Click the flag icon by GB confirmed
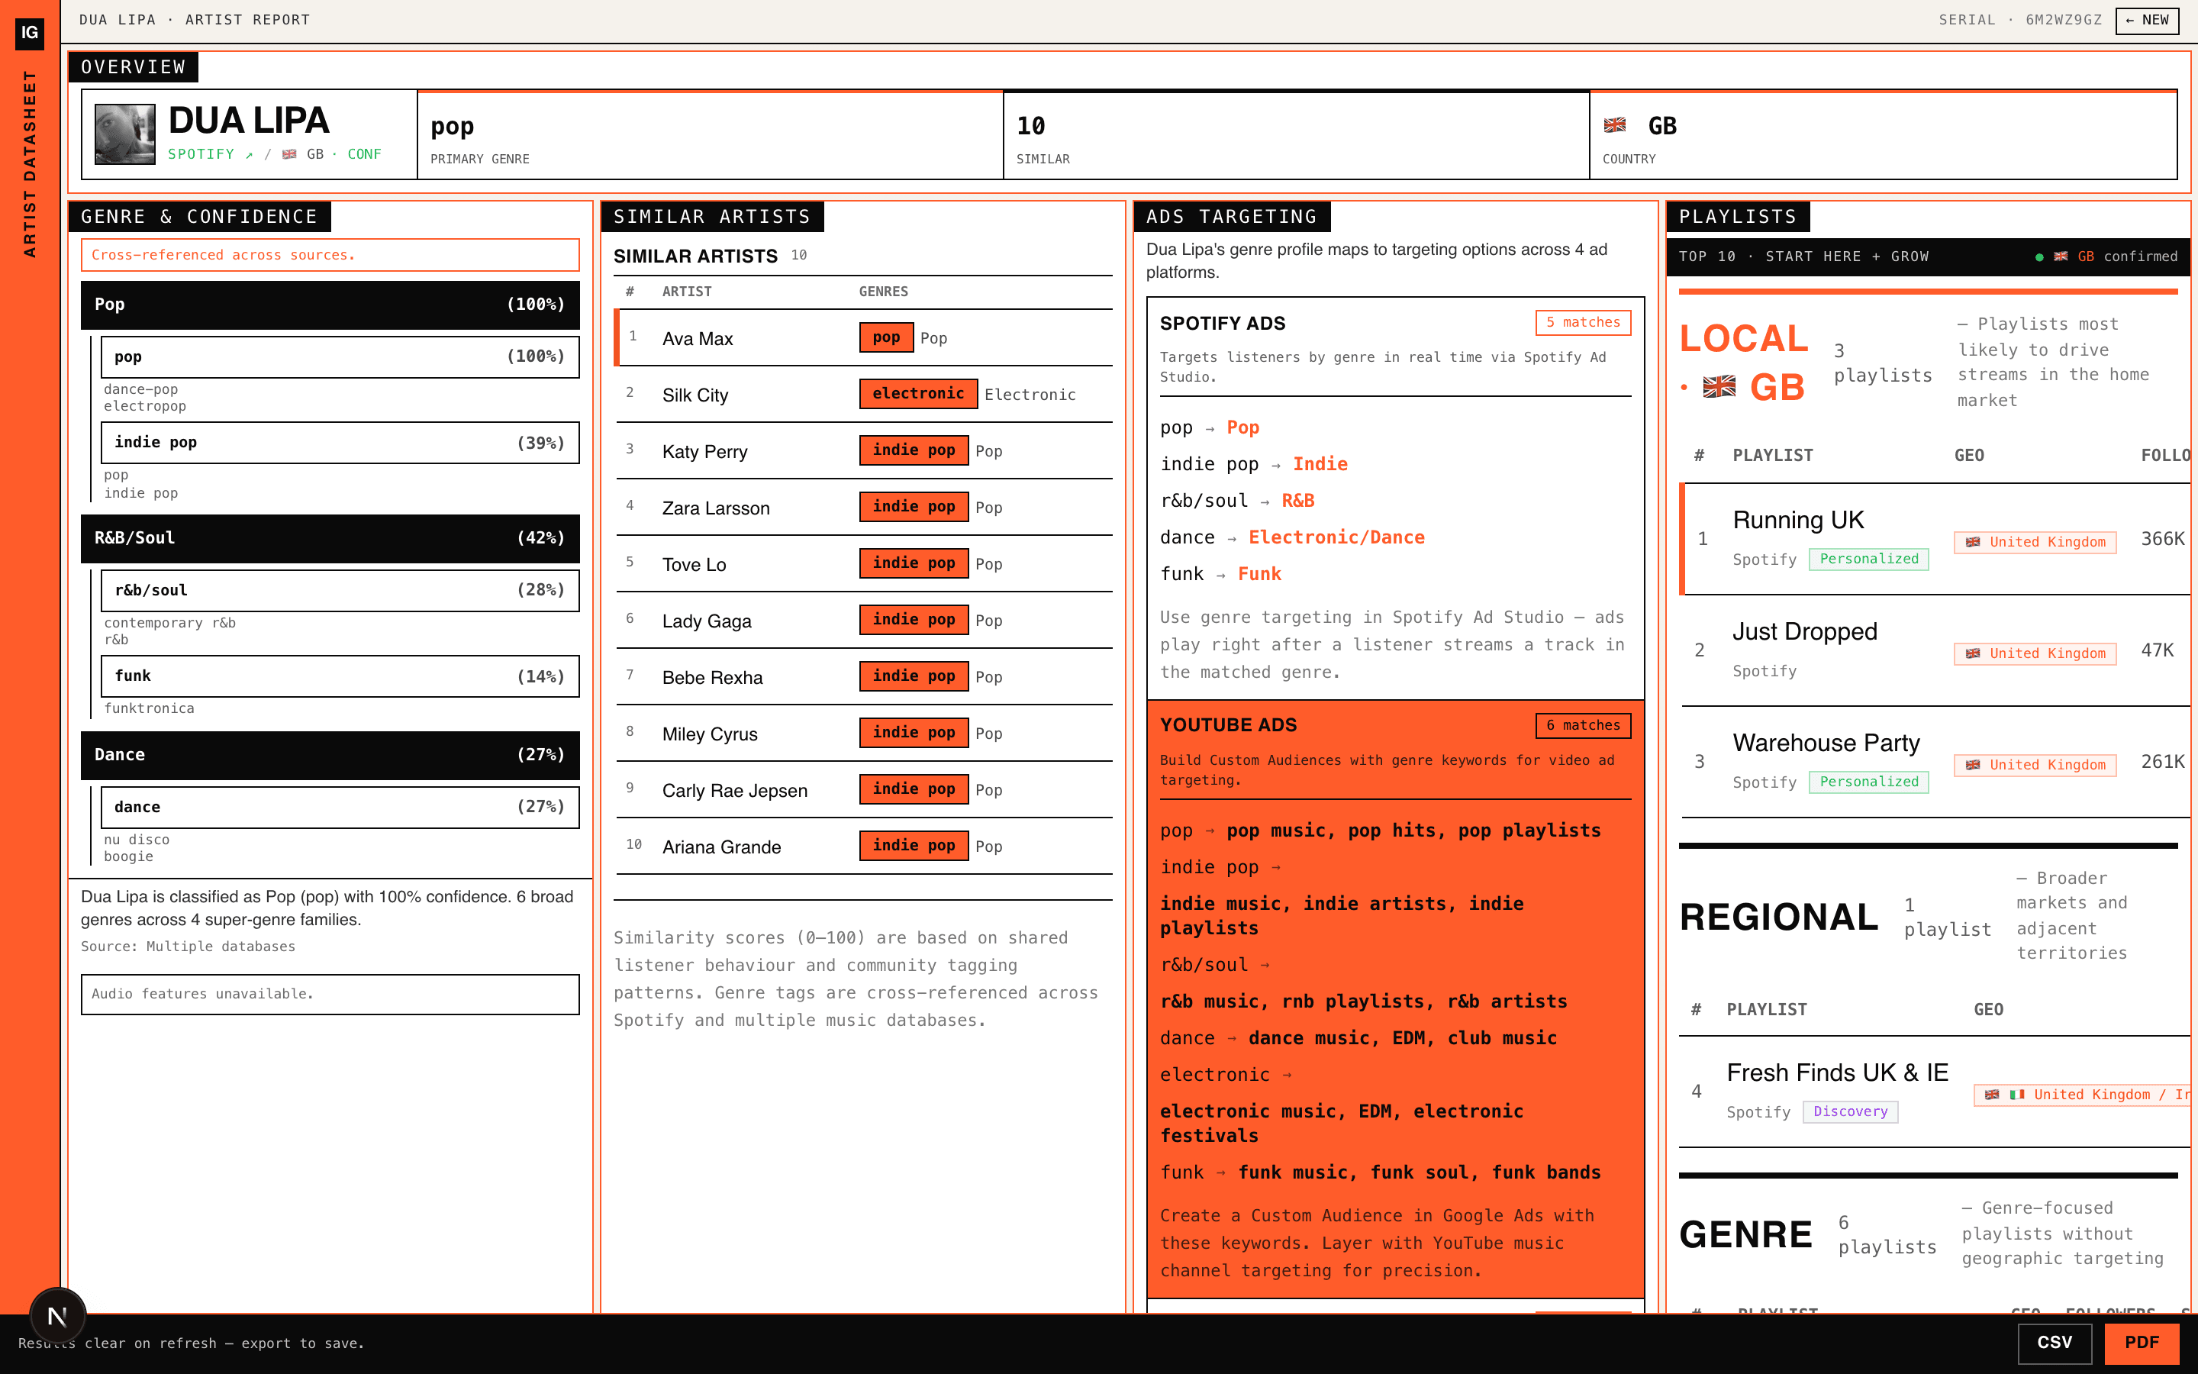The image size is (2198, 1374). coord(2061,257)
